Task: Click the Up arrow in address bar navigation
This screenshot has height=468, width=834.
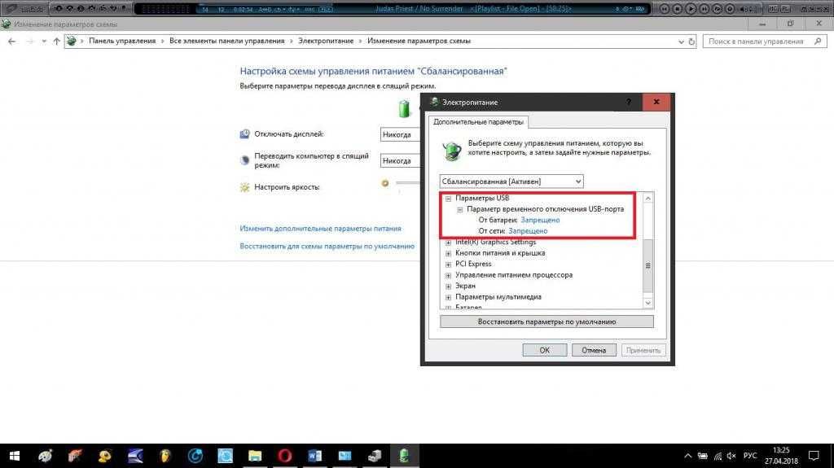Action: tap(56, 41)
